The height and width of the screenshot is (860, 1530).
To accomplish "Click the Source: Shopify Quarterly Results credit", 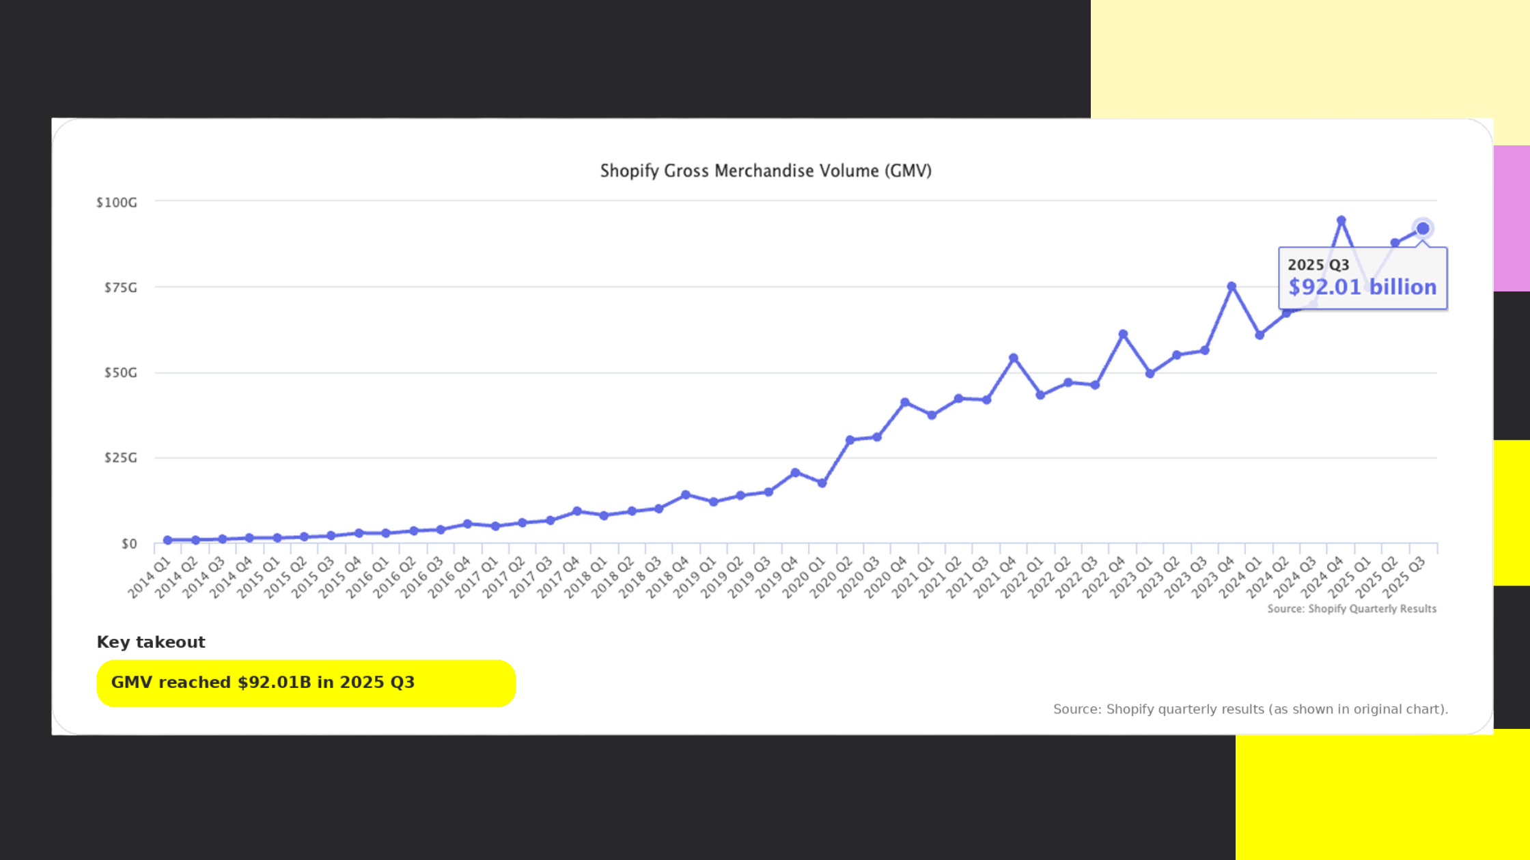I will (1351, 609).
